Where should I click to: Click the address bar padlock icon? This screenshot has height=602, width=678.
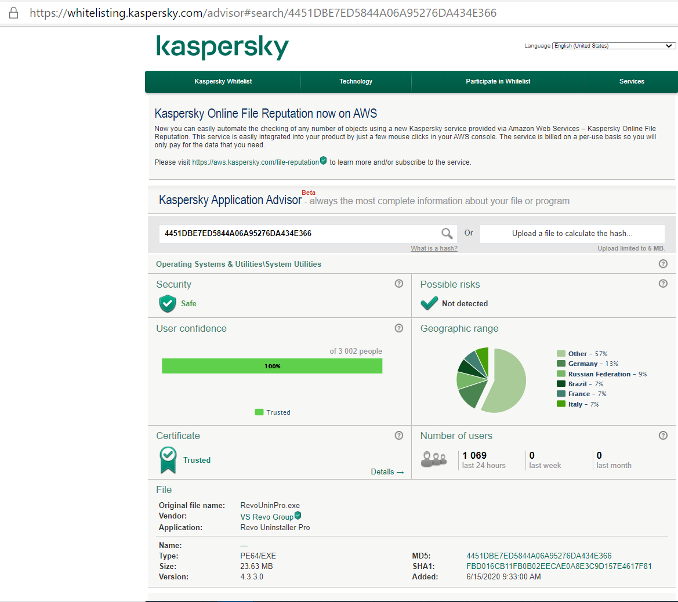[14, 13]
